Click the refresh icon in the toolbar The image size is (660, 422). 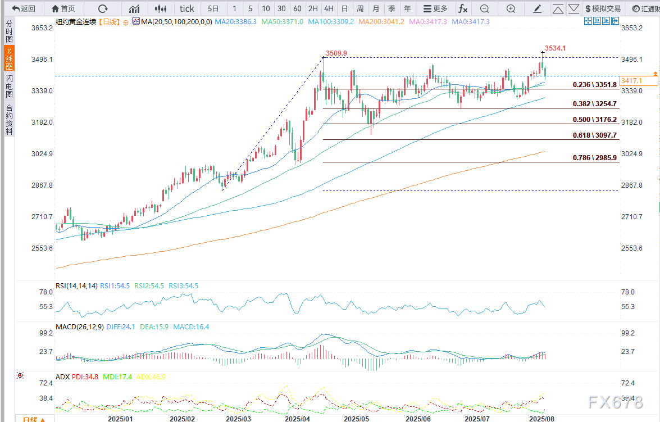[x=102, y=8]
